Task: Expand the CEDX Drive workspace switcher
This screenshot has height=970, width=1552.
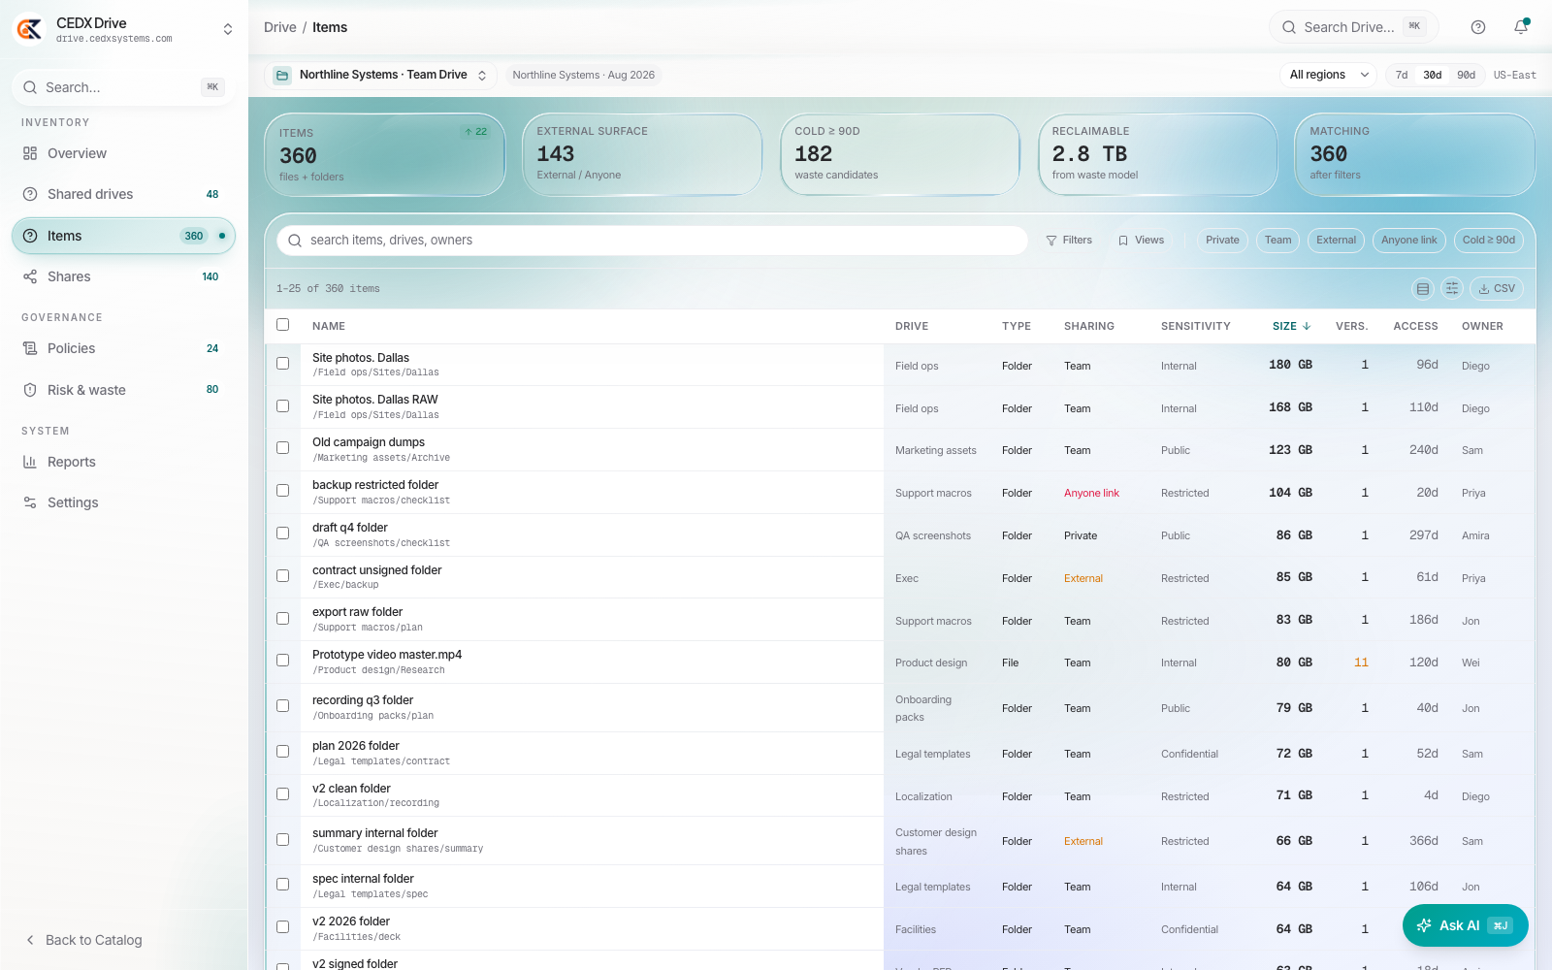Action: tap(228, 29)
